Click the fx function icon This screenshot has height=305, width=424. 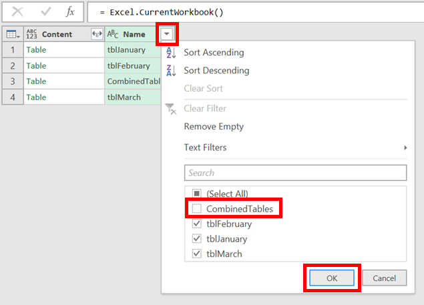point(70,12)
